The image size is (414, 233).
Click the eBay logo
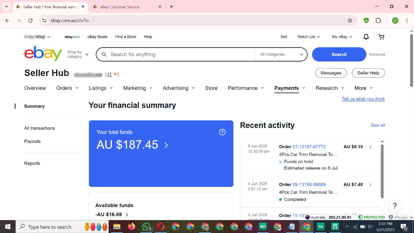[x=43, y=54]
